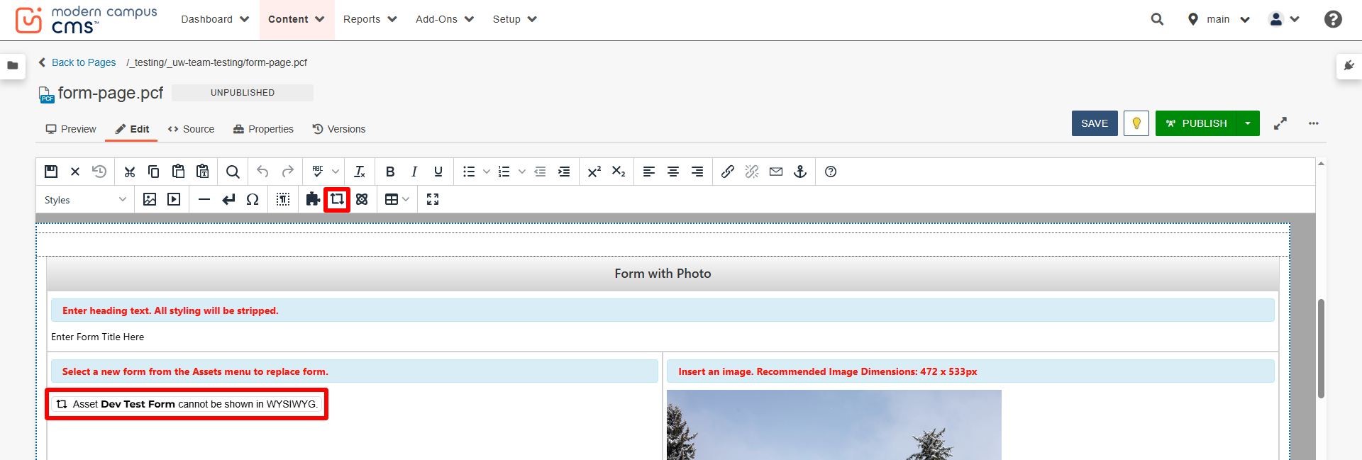Open the Dashboard menu
Image resolution: width=1362 pixels, height=460 pixels.
pos(215,19)
